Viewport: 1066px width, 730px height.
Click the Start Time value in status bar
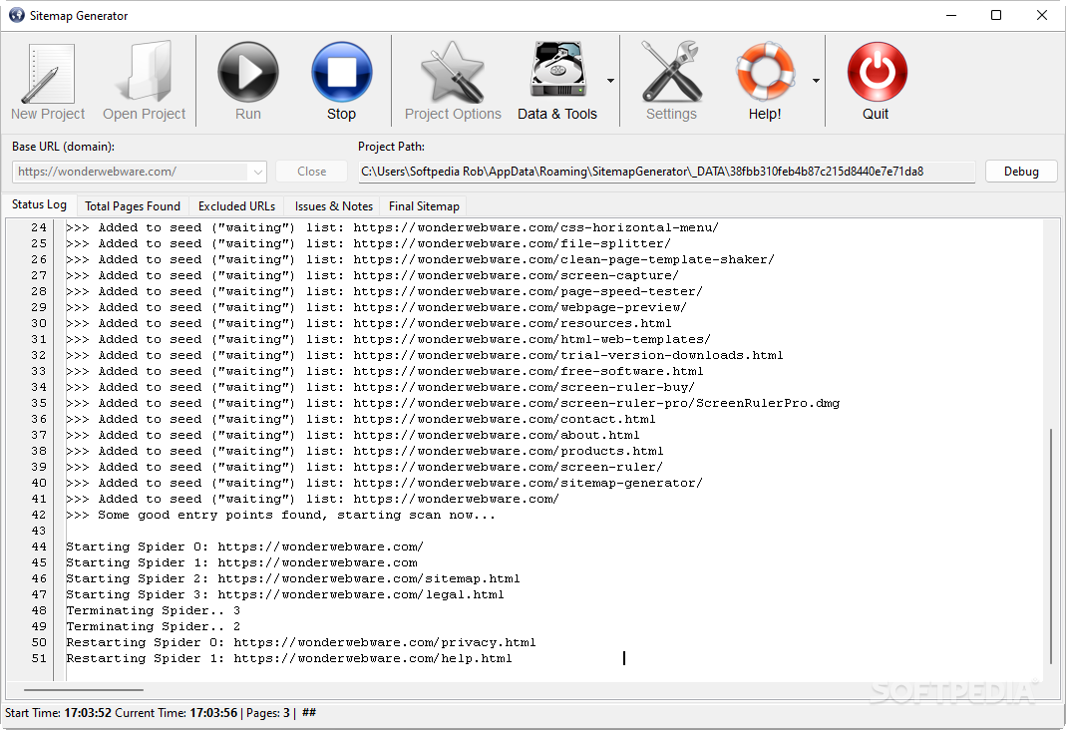(x=88, y=713)
